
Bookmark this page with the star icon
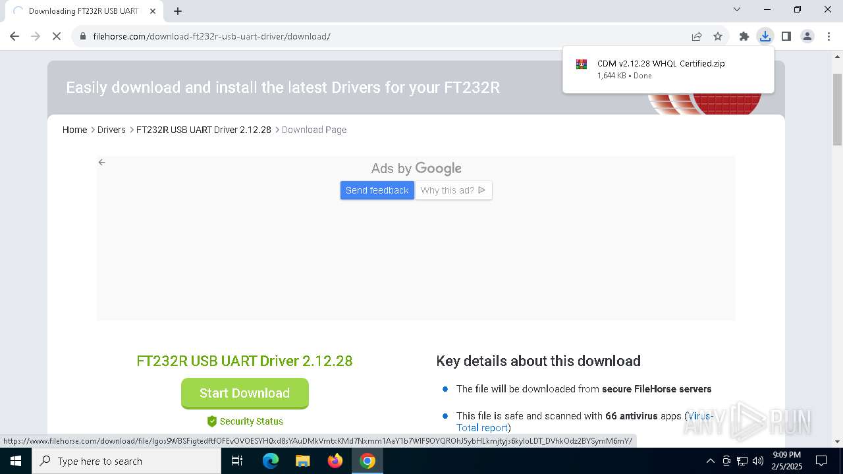tap(718, 36)
